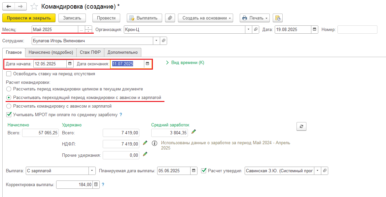Enable Освободить ставку на период отсутствия

coord(9,74)
